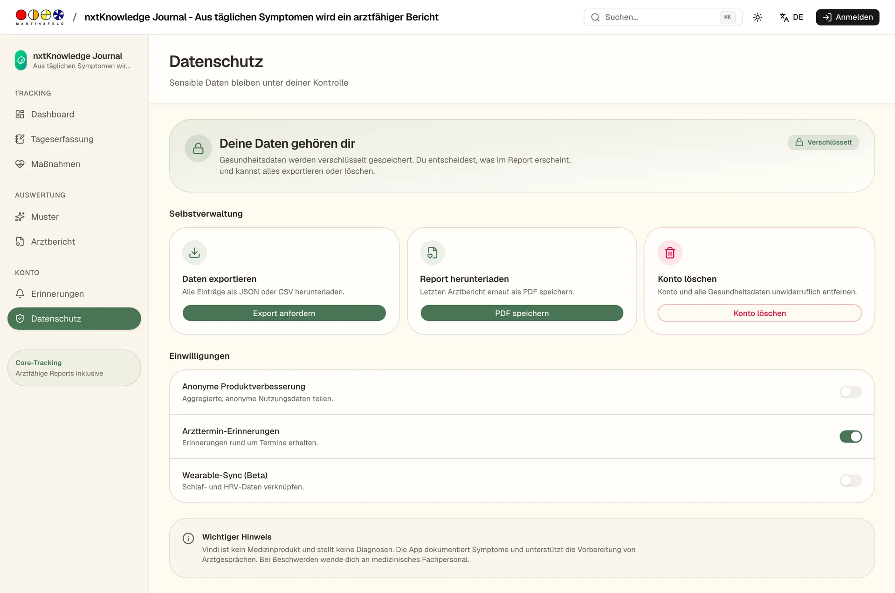Select Muster under Auswertung
Screen dimensions: 895x593
tap(74, 217)
